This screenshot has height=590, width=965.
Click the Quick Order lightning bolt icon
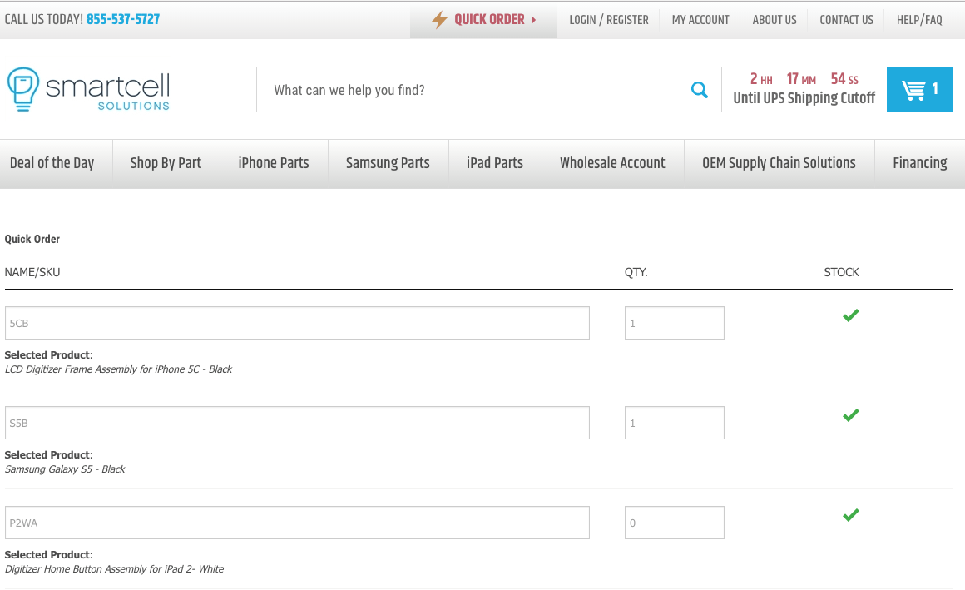click(x=438, y=20)
